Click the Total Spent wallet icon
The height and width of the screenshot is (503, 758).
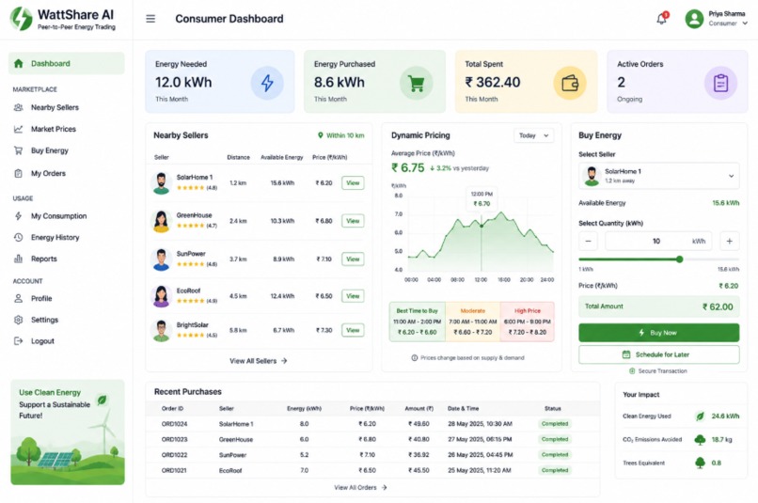coord(570,83)
